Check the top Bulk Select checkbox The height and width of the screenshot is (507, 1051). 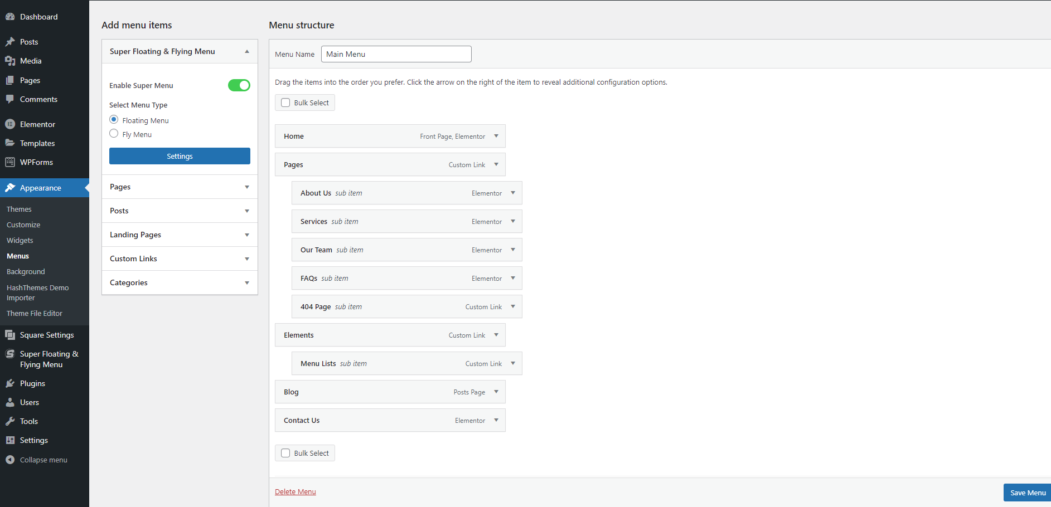coord(285,103)
